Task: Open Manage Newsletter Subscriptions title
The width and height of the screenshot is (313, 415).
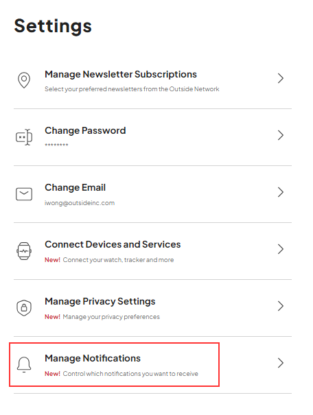Action: coord(121,74)
